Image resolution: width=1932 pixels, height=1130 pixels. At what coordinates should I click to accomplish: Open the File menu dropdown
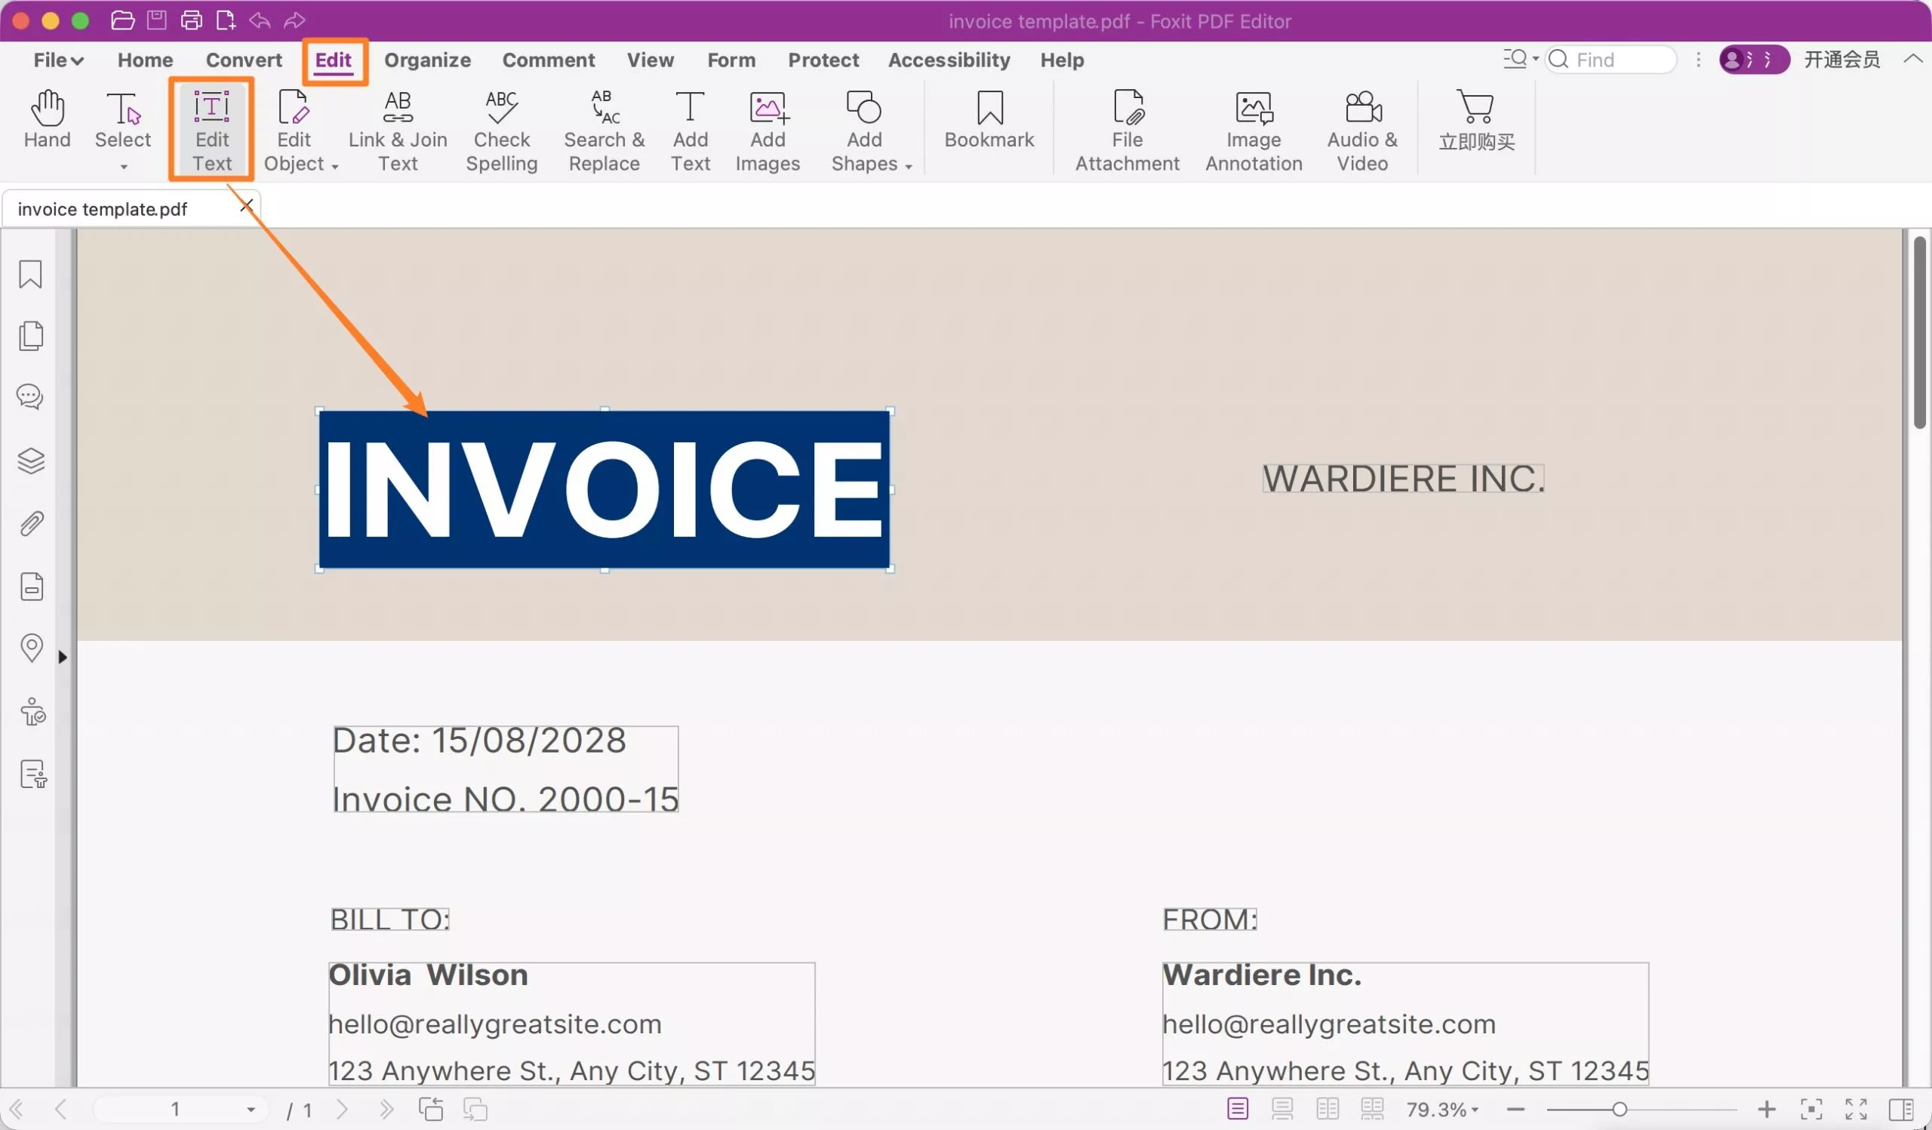58,60
